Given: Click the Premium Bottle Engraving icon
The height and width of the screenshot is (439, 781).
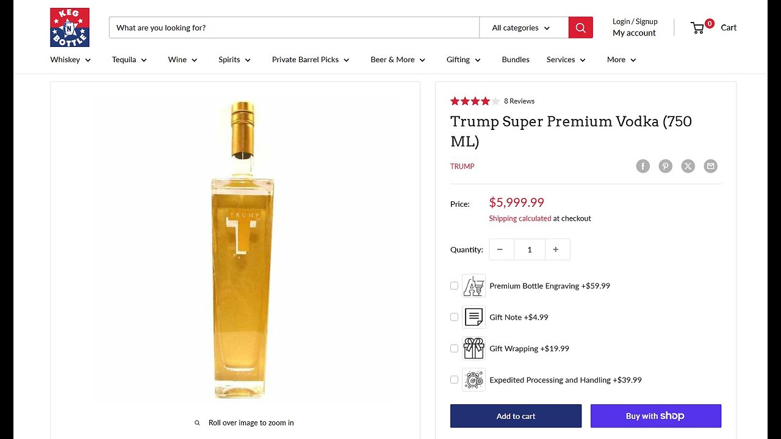Looking at the screenshot, I should pos(473,285).
